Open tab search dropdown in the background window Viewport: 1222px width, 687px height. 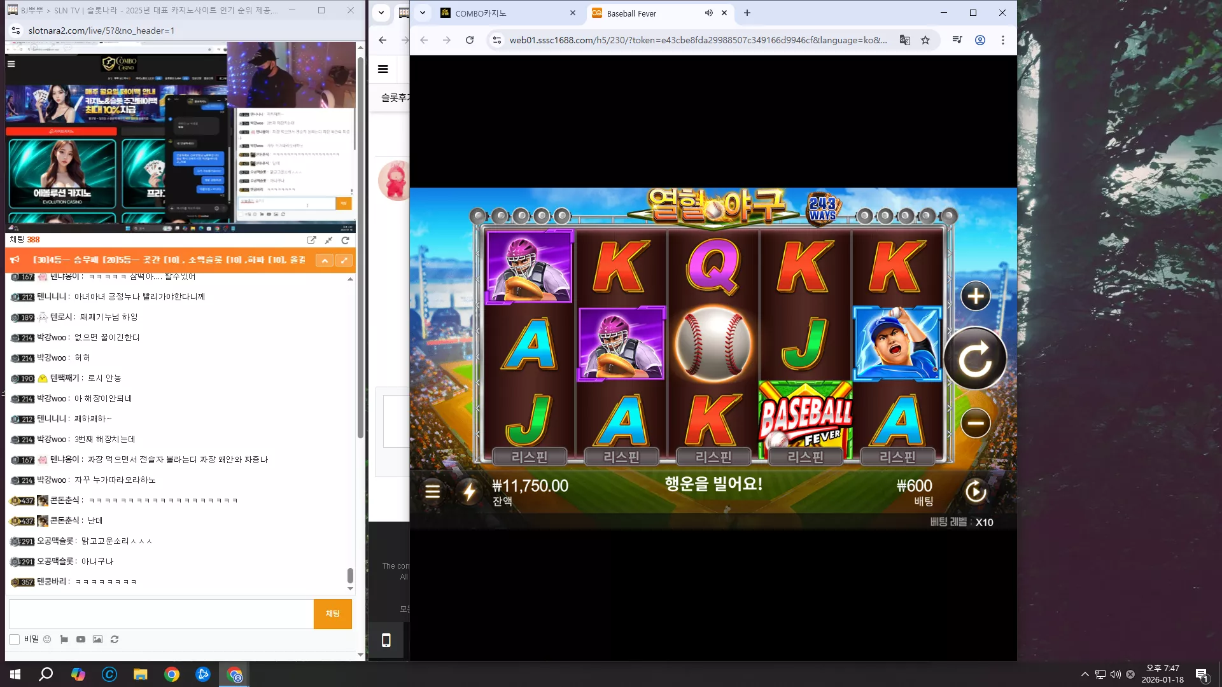click(x=381, y=13)
